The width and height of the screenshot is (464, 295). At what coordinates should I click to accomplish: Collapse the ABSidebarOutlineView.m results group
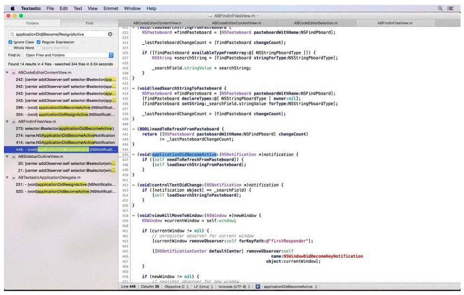(7, 156)
